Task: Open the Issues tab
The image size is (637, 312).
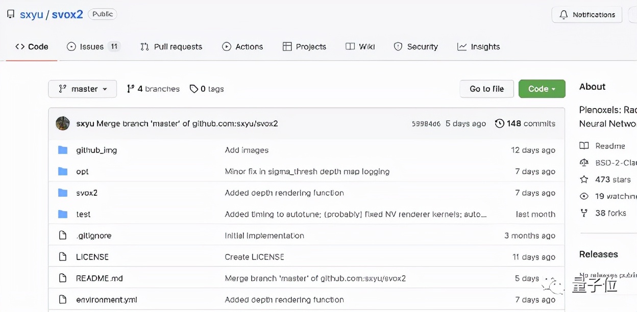Action: pyautogui.click(x=93, y=46)
